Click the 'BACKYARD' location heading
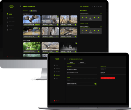This screenshot has height=110, width=131. click(x=83, y=10)
